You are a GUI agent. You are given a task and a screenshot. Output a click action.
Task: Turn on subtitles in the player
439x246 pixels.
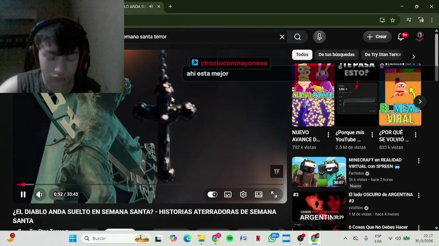click(x=228, y=194)
